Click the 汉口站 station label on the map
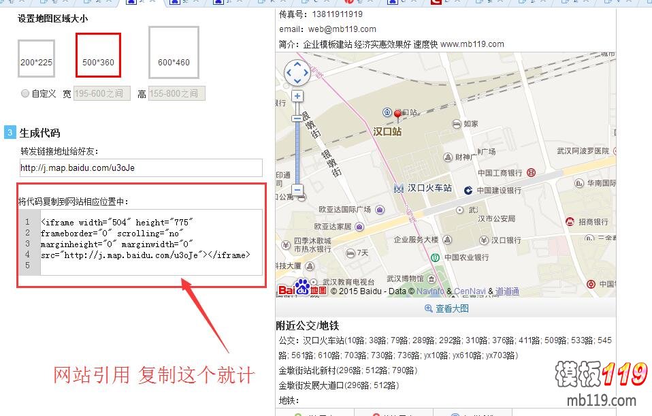The height and width of the screenshot is (416, 652). tap(387, 132)
